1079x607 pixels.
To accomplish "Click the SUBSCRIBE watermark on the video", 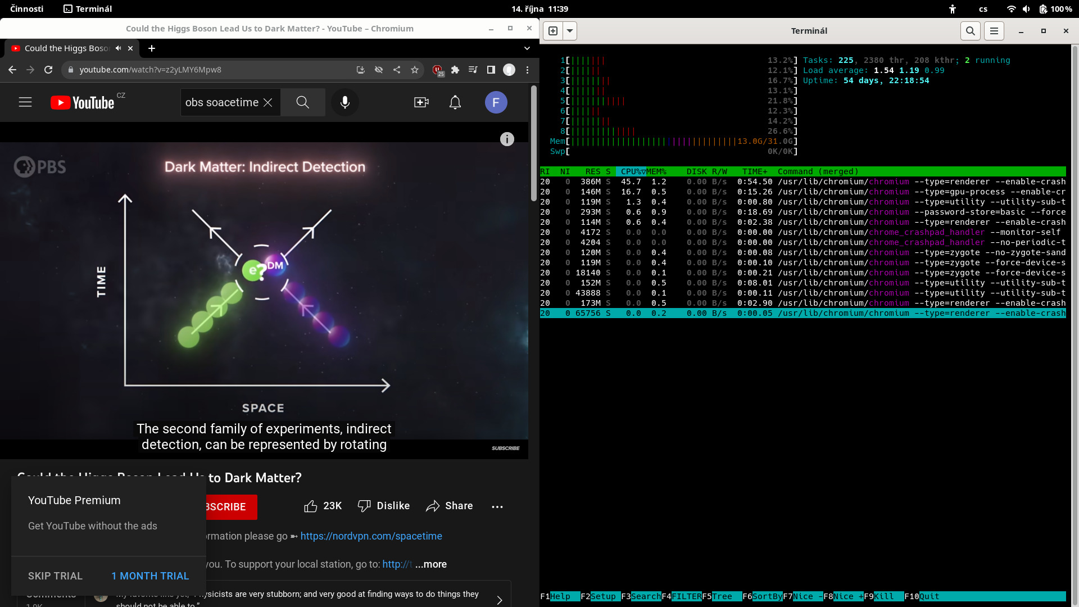I will 505,448.
